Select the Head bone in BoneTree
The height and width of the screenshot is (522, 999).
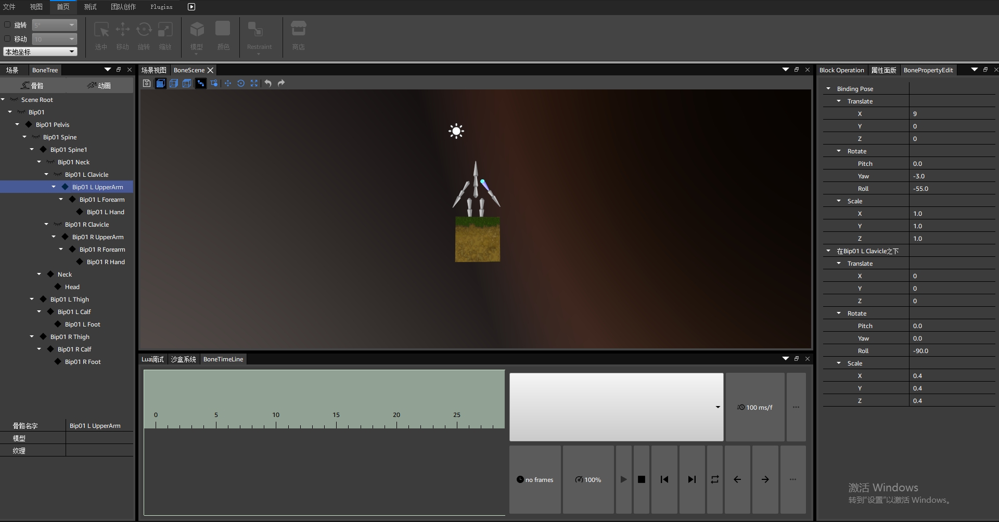pos(72,287)
